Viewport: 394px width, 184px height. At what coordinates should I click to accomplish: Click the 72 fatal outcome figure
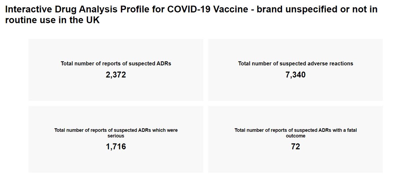point(295,147)
